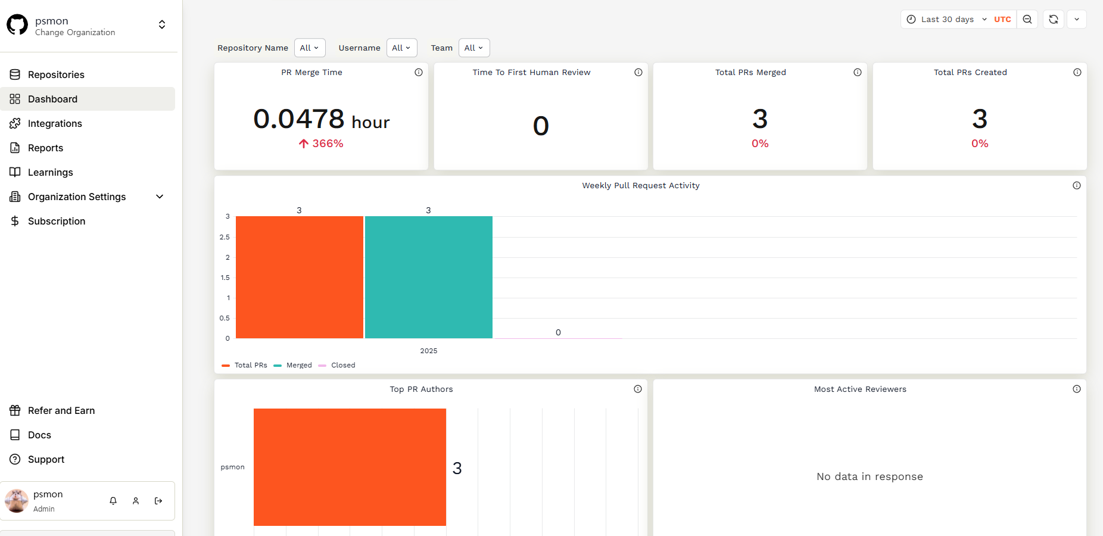Open info icon for Top PR Authors
The width and height of the screenshot is (1103, 536).
click(638, 389)
